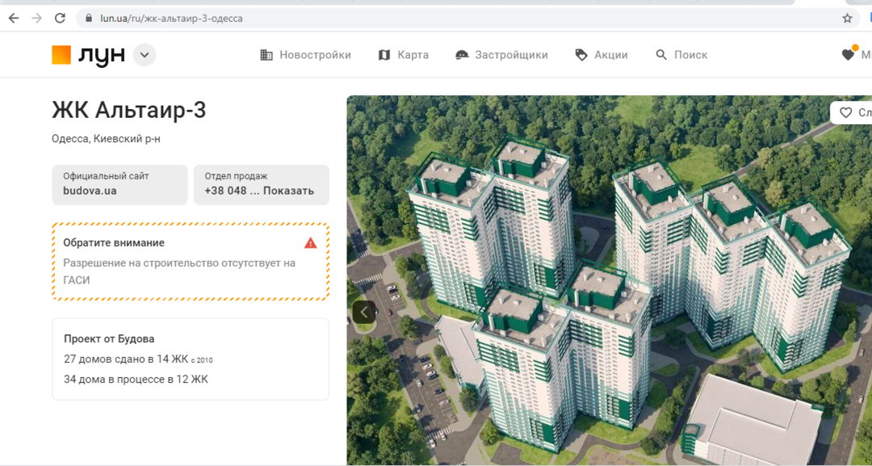
Task: Bookmark this page with the star icon
Action: coord(847,18)
